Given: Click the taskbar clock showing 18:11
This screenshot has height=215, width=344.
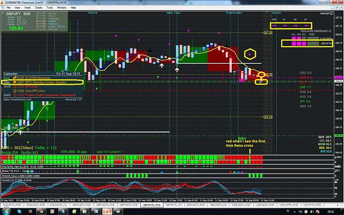Looking at the screenshot, I should click(x=331, y=212).
